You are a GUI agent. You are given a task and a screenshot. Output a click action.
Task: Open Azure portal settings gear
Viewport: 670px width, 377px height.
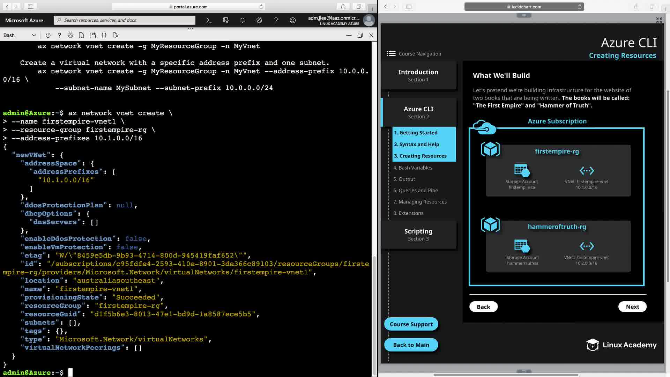[x=259, y=20]
